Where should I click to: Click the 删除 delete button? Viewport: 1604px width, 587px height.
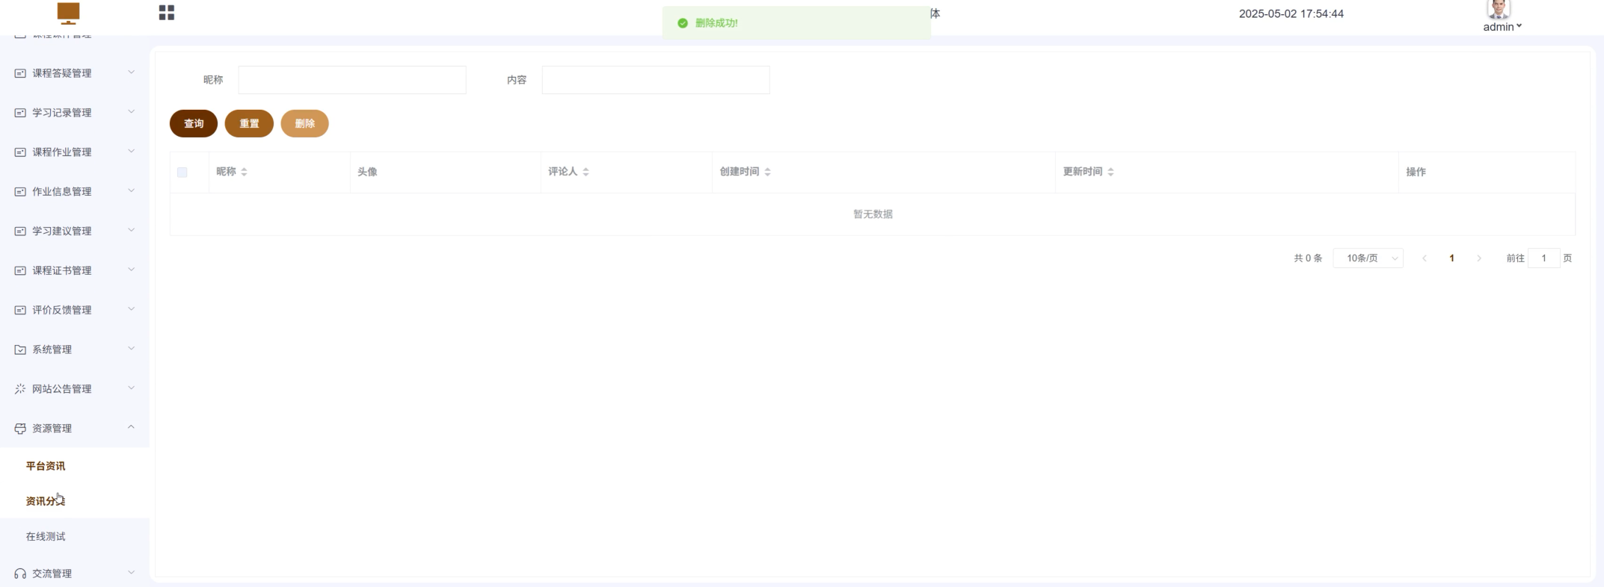(304, 124)
